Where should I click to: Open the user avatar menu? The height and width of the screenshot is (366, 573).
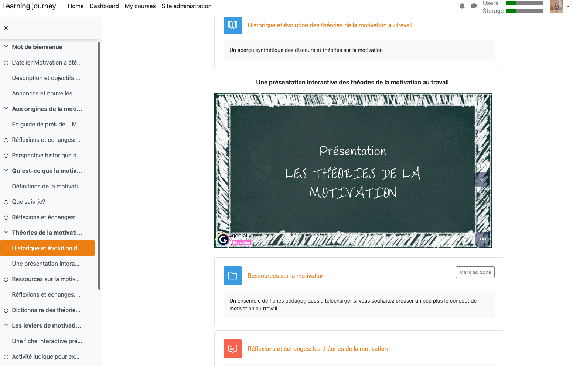(557, 6)
